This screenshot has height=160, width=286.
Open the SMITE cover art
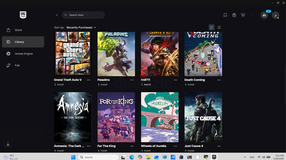pos(160,54)
